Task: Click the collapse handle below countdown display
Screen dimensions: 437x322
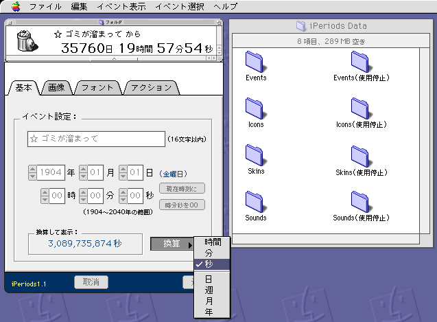Action: pos(114,59)
